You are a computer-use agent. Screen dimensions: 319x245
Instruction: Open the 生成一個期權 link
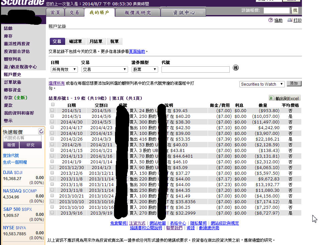tap(15, 162)
